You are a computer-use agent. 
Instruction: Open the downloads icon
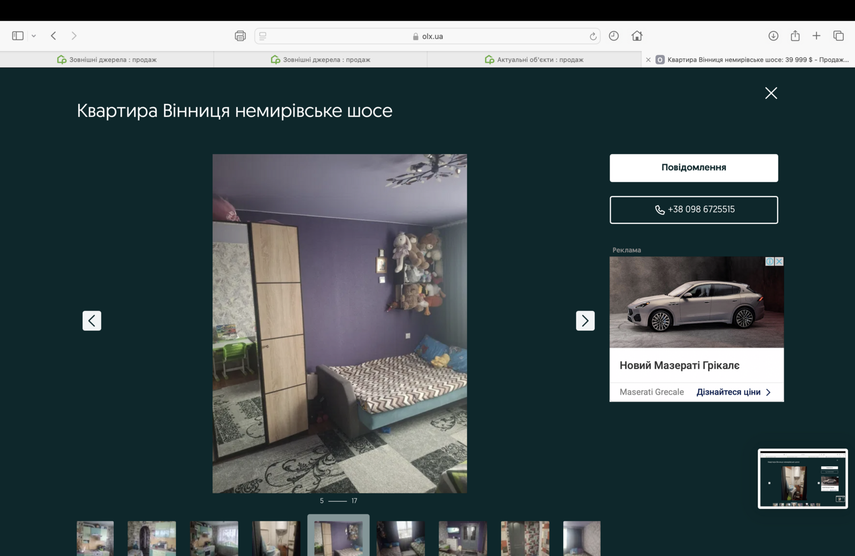773,36
